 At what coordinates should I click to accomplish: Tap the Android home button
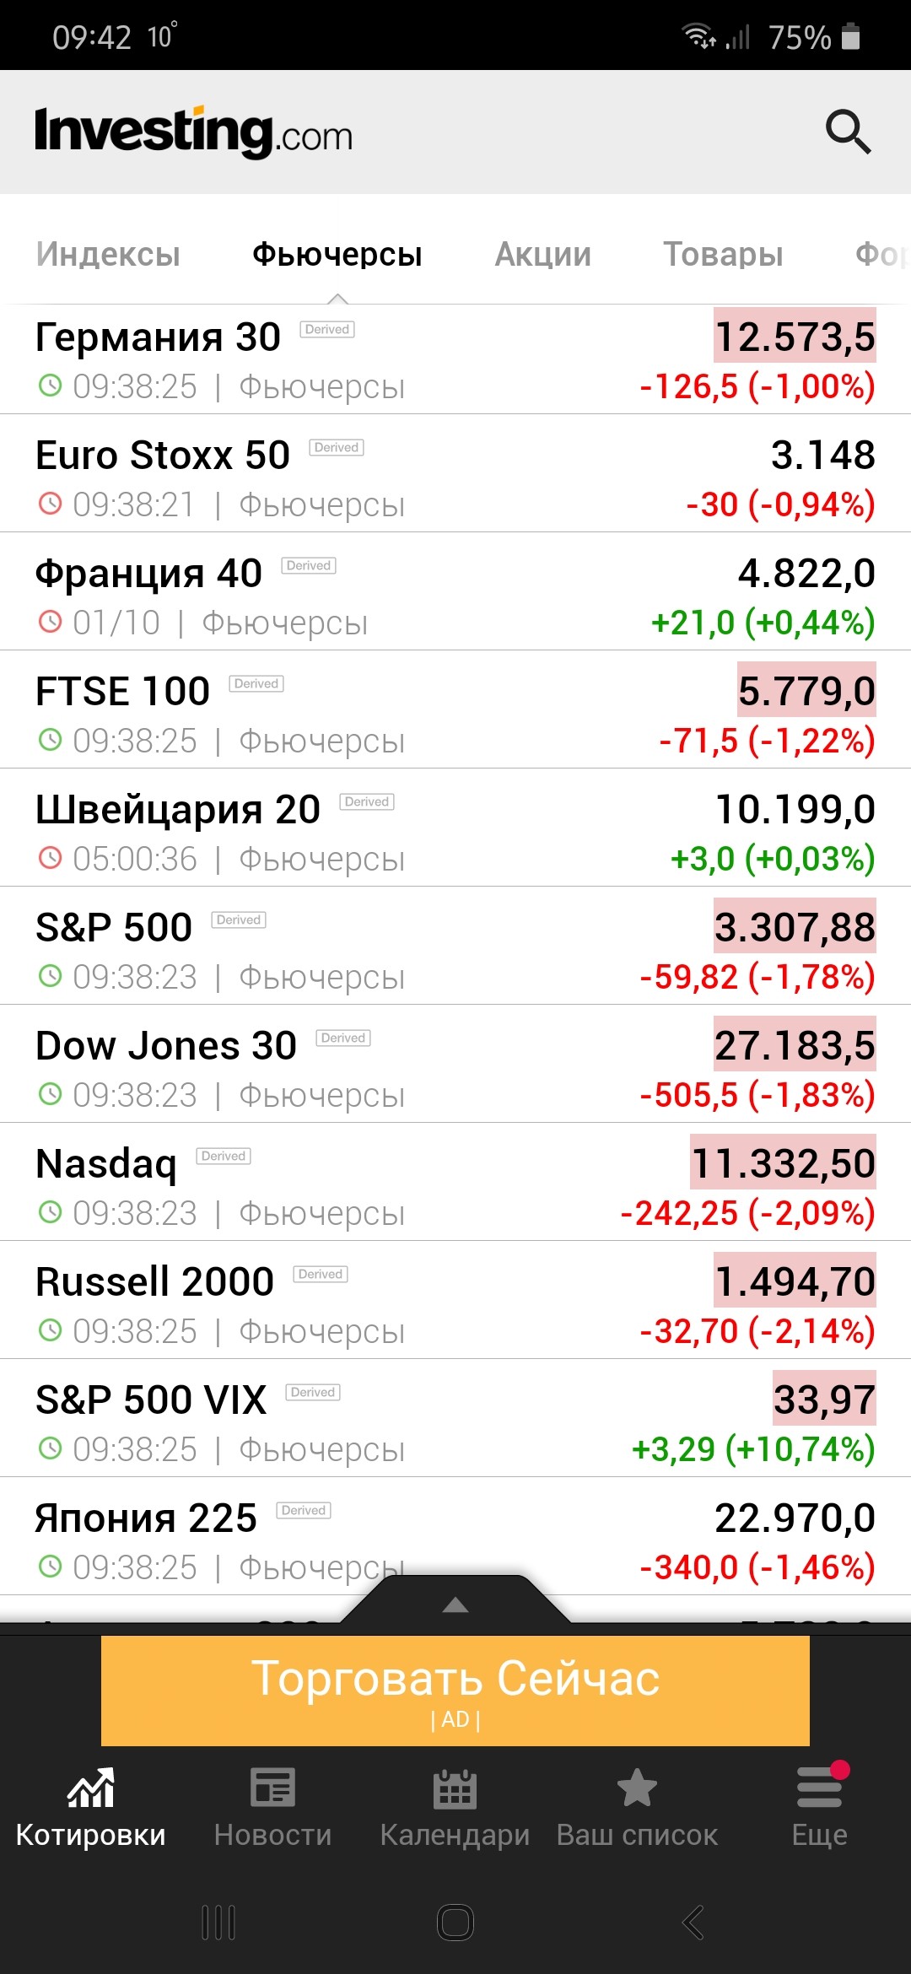[455, 1923]
